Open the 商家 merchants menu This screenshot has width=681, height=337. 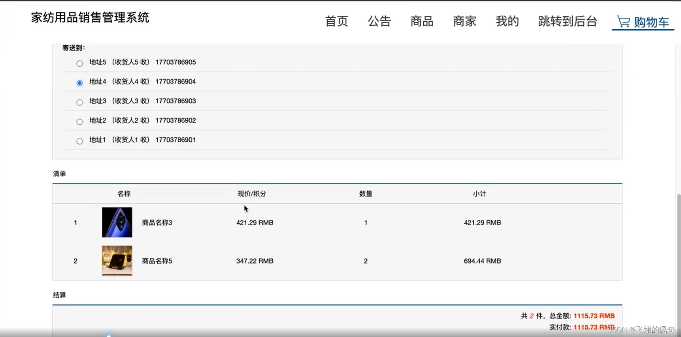pos(464,21)
